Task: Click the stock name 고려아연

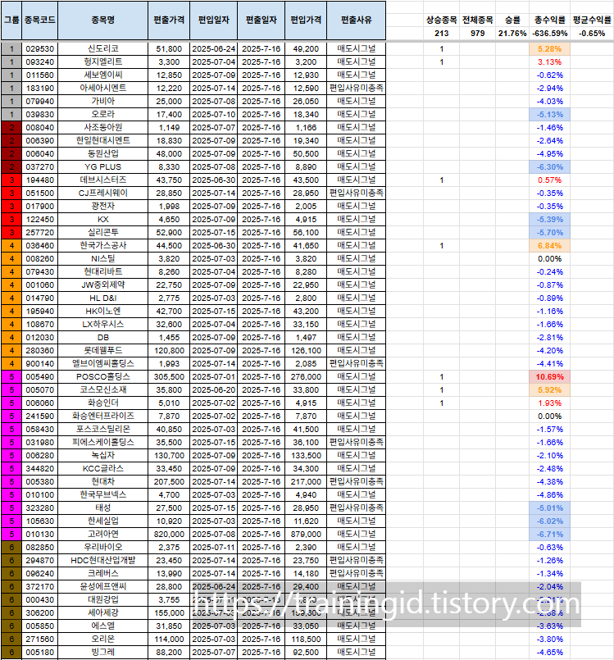Action: tap(103, 534)
